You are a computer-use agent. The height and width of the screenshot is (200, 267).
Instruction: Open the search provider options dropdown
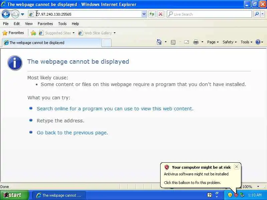point(263,14)
